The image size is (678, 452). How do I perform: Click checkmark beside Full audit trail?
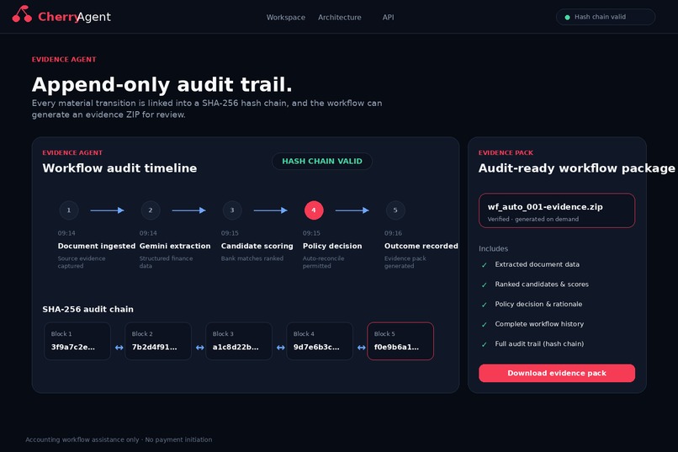pos(485,344)
